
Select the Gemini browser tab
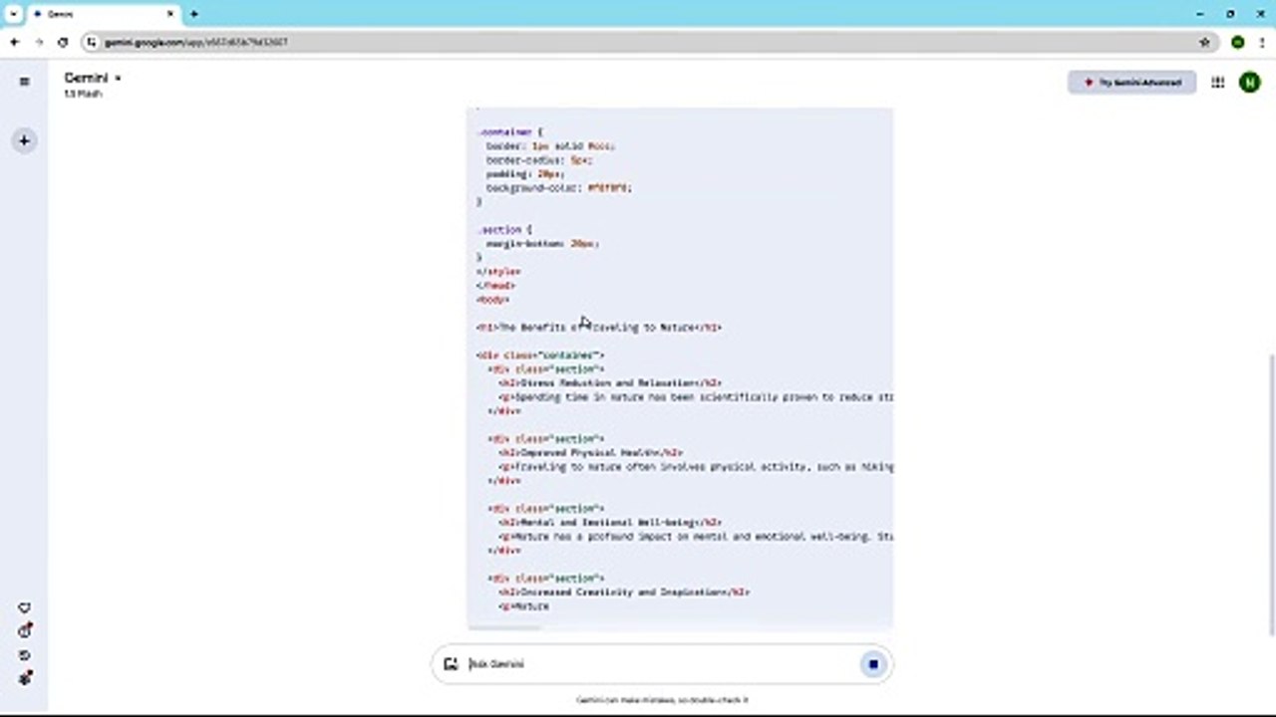pyautogui.click(x=103, y=14)
